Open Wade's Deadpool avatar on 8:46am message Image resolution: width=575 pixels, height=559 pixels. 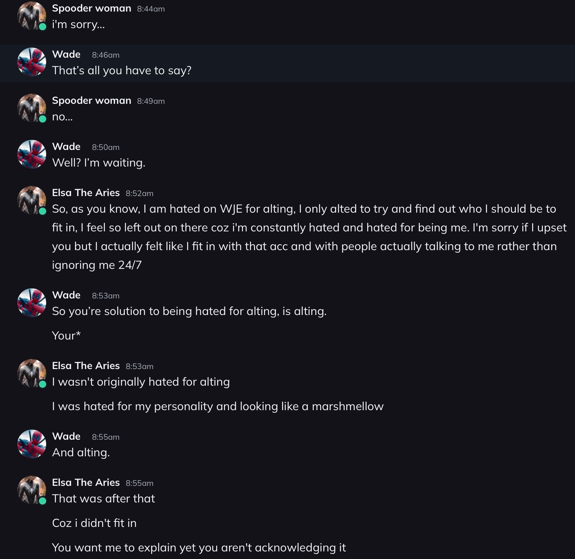[32, 62]
